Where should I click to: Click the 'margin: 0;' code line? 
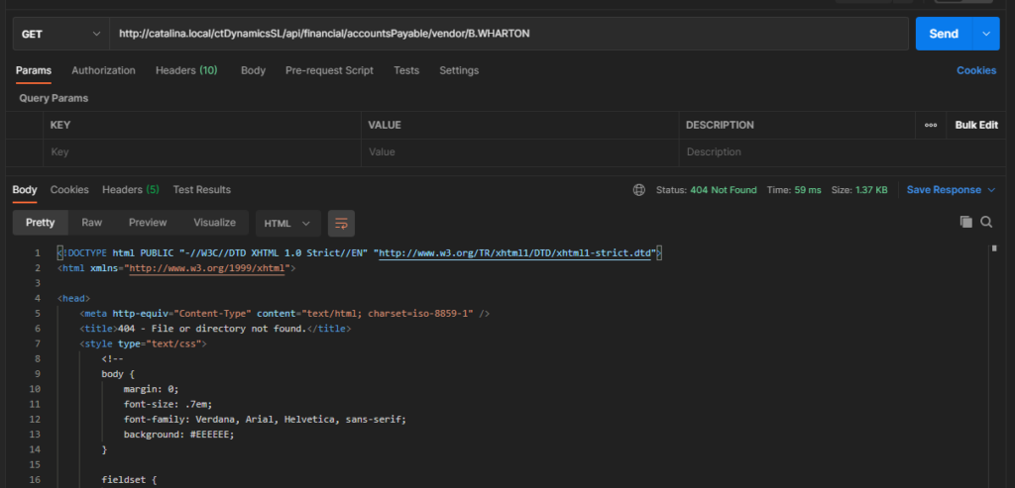(151, 389)
